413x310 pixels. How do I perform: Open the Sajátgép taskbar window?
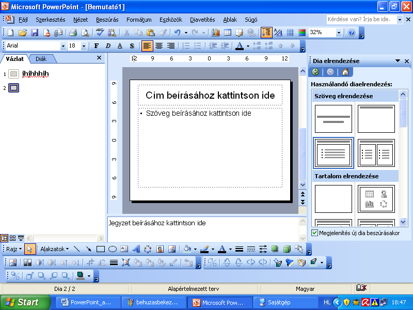click(285, 302)
